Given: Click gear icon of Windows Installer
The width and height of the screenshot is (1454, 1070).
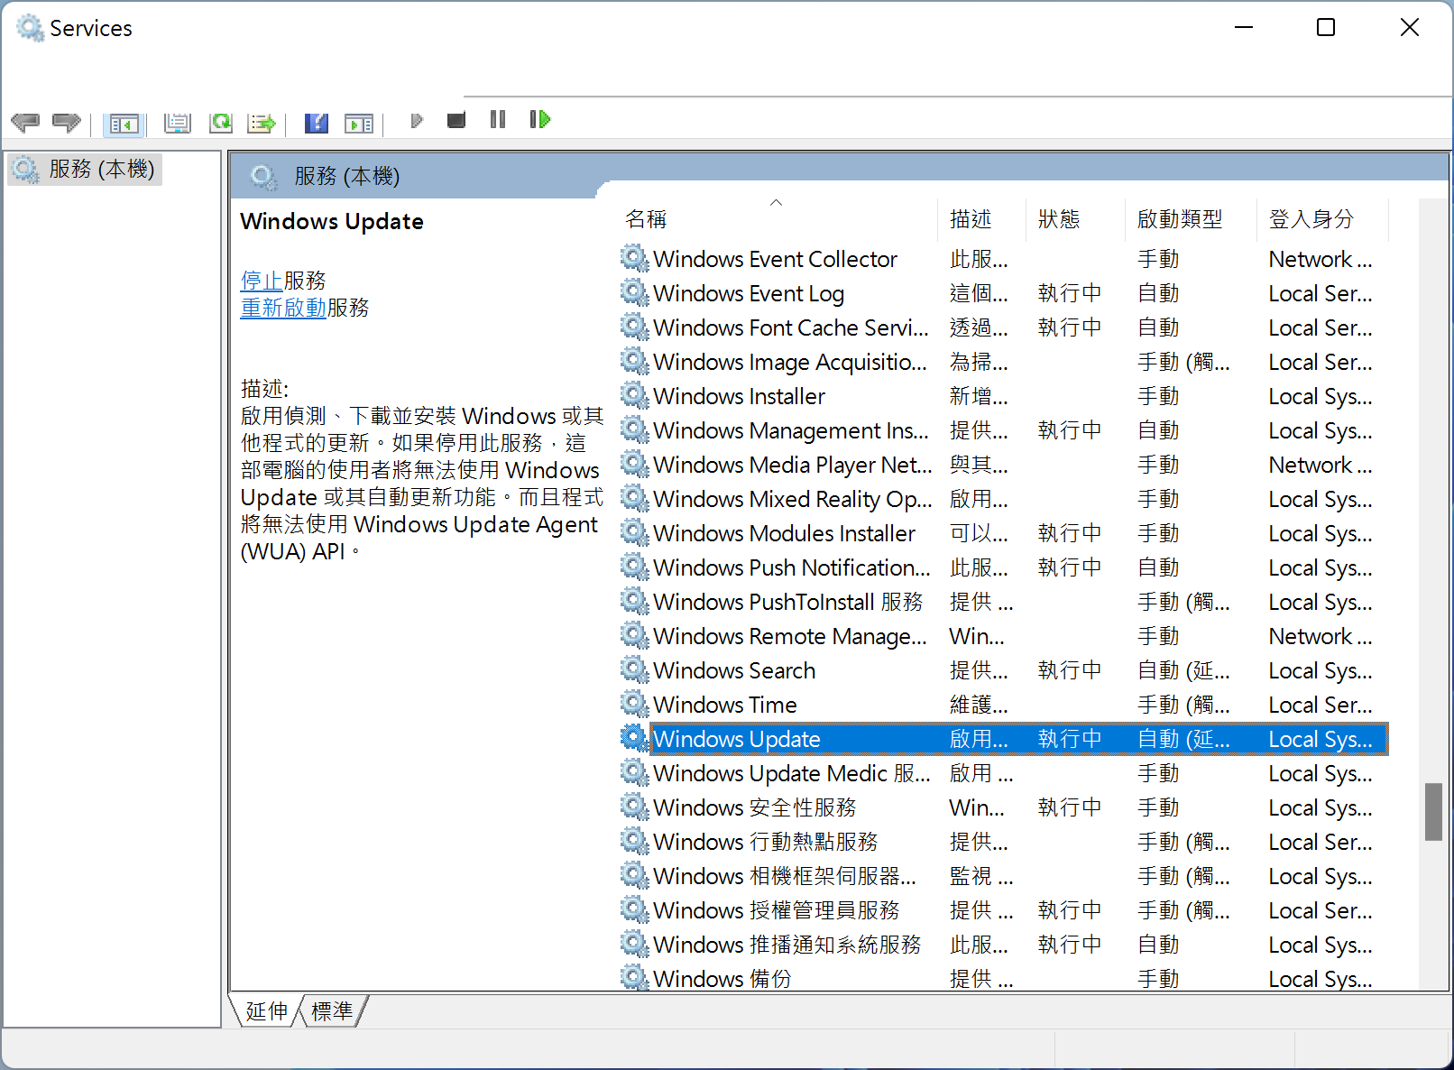Looking at the screenshot, I should (x=635, y=396).
